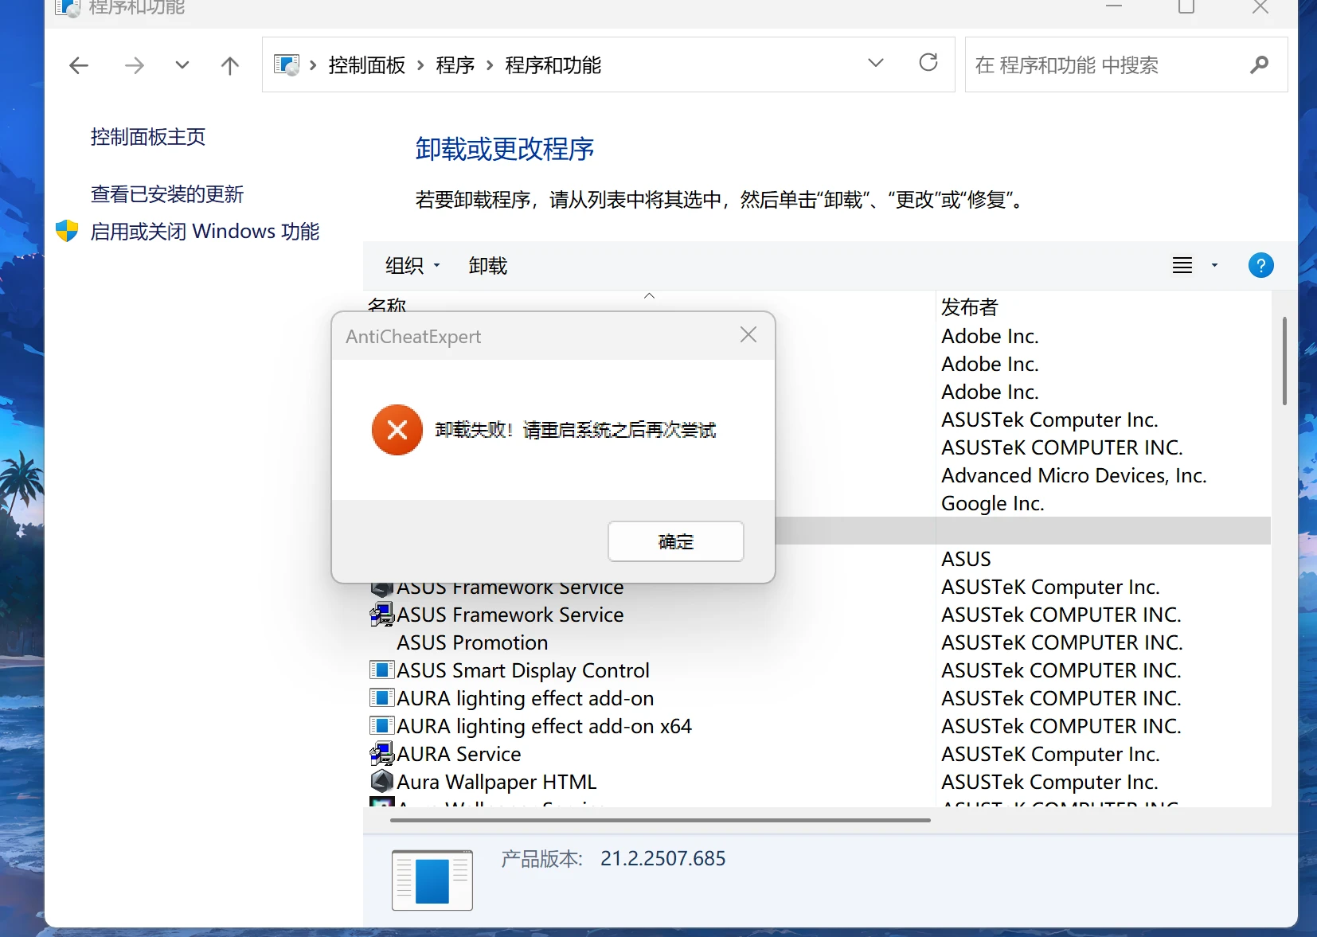Open the address bar history dropdown
Viewport: 1317px width, 937px height.
(x=876, y=63)
